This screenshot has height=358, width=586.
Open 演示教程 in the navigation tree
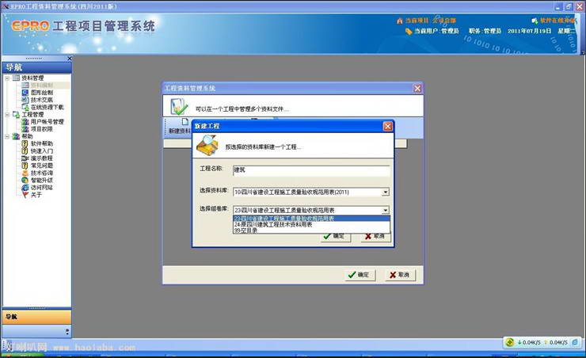[x=41, y=158]
